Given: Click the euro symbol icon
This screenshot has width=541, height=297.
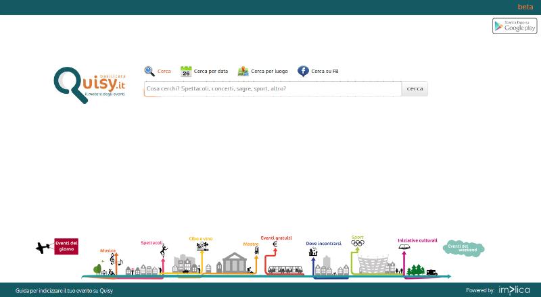Looking at the screenshot, I should (x=275, y=244).
